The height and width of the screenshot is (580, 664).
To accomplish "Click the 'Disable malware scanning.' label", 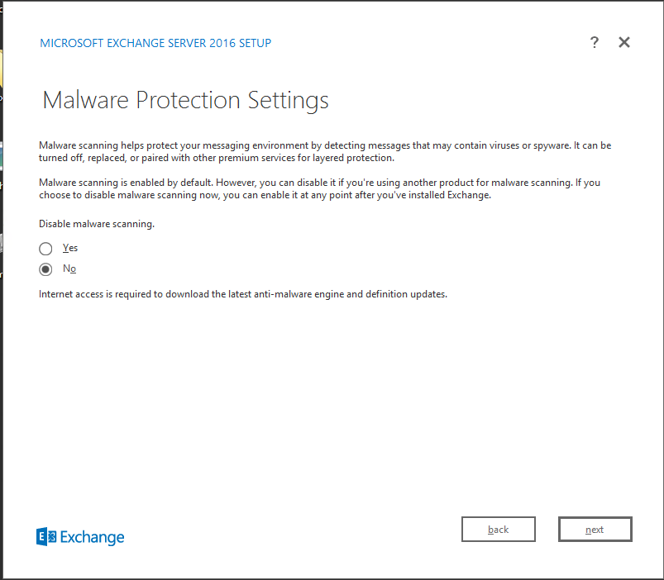I will (97, 224).
